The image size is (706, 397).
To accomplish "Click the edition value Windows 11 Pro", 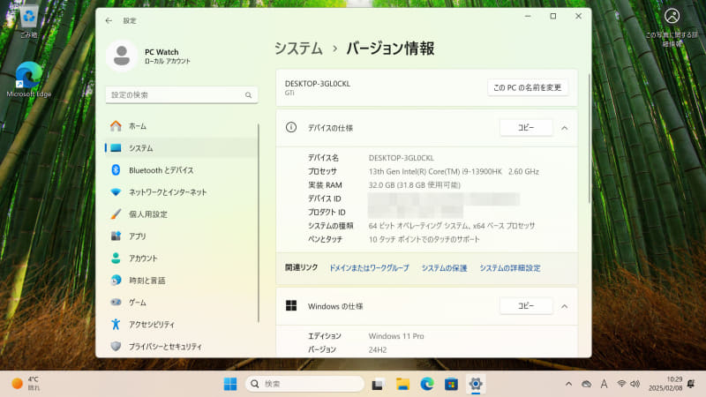I will (396, 336).
